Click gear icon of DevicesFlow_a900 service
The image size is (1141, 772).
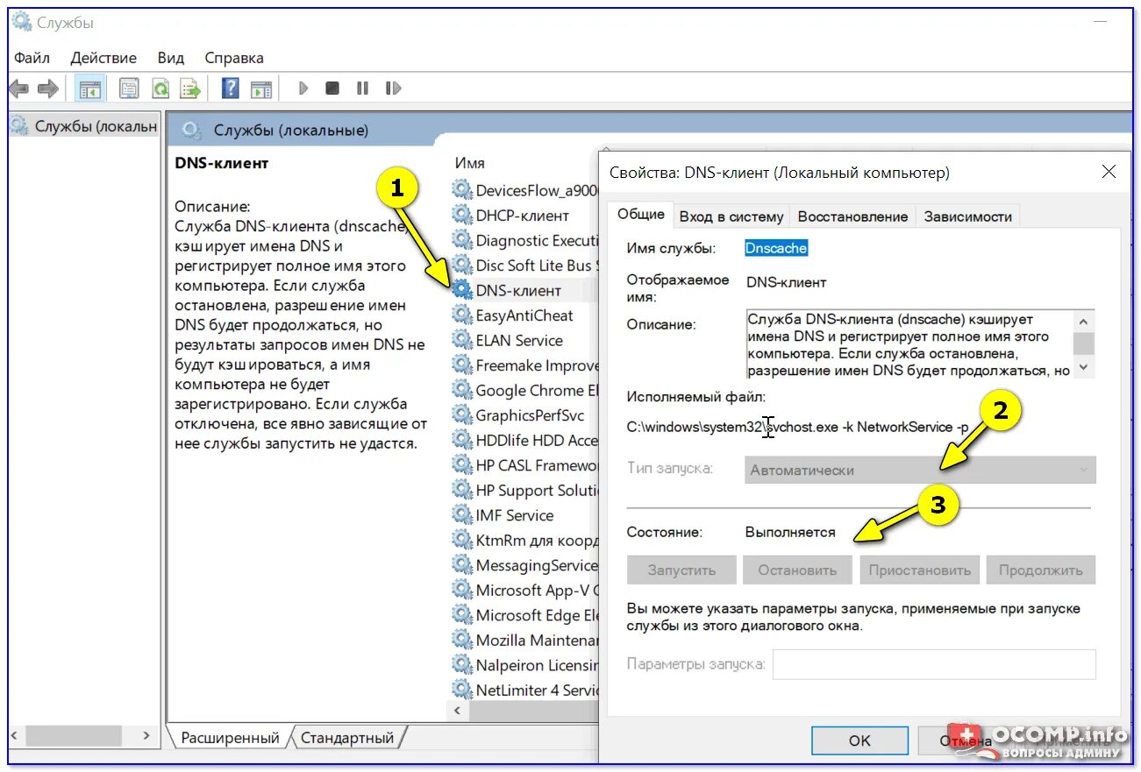point(461,190)
